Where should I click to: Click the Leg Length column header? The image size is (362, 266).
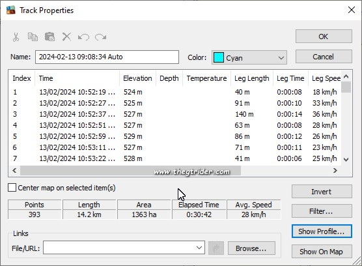[252, 78]
